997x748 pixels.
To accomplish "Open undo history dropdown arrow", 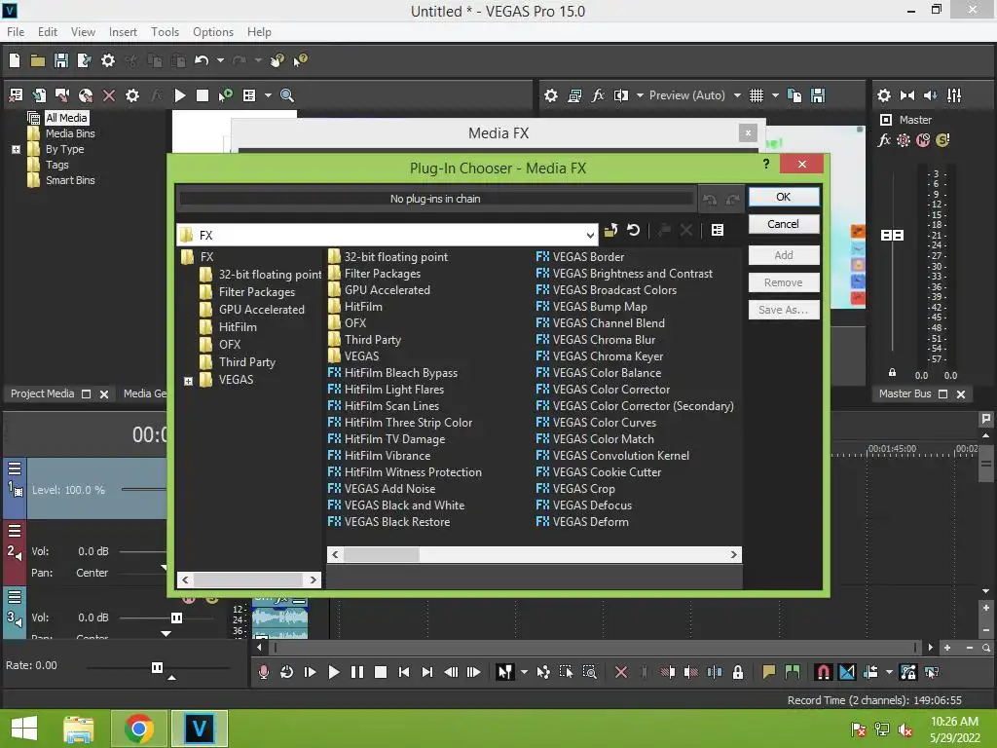I will pyautogui.click(x=220, y=60).
